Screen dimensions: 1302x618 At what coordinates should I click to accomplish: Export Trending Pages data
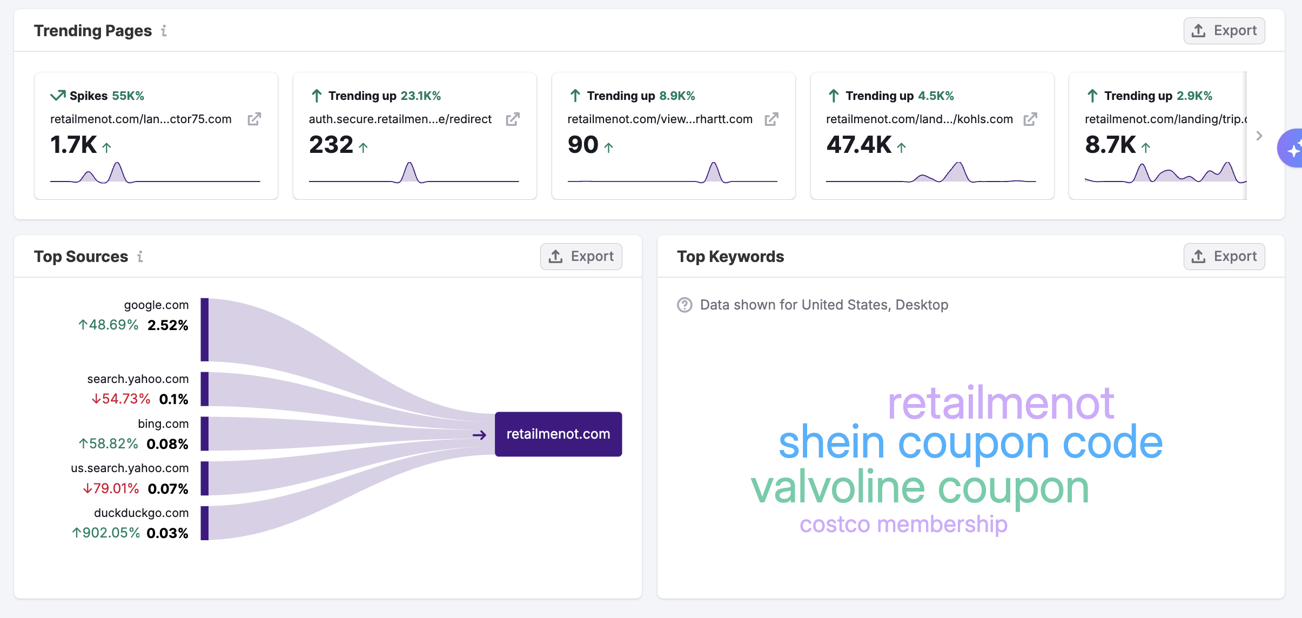click(1224, 31)
